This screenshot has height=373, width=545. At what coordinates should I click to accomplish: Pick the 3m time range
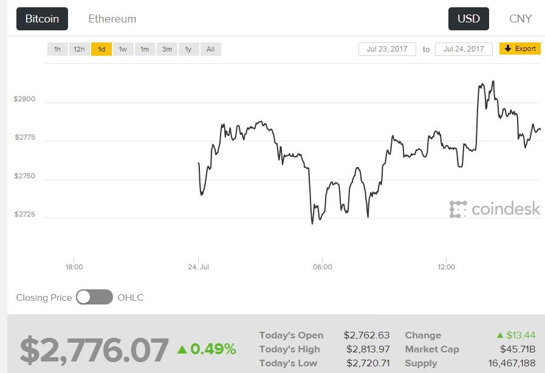[x=166, y=49]
